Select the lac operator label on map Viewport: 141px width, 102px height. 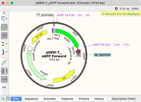click(x=102, y=55)
